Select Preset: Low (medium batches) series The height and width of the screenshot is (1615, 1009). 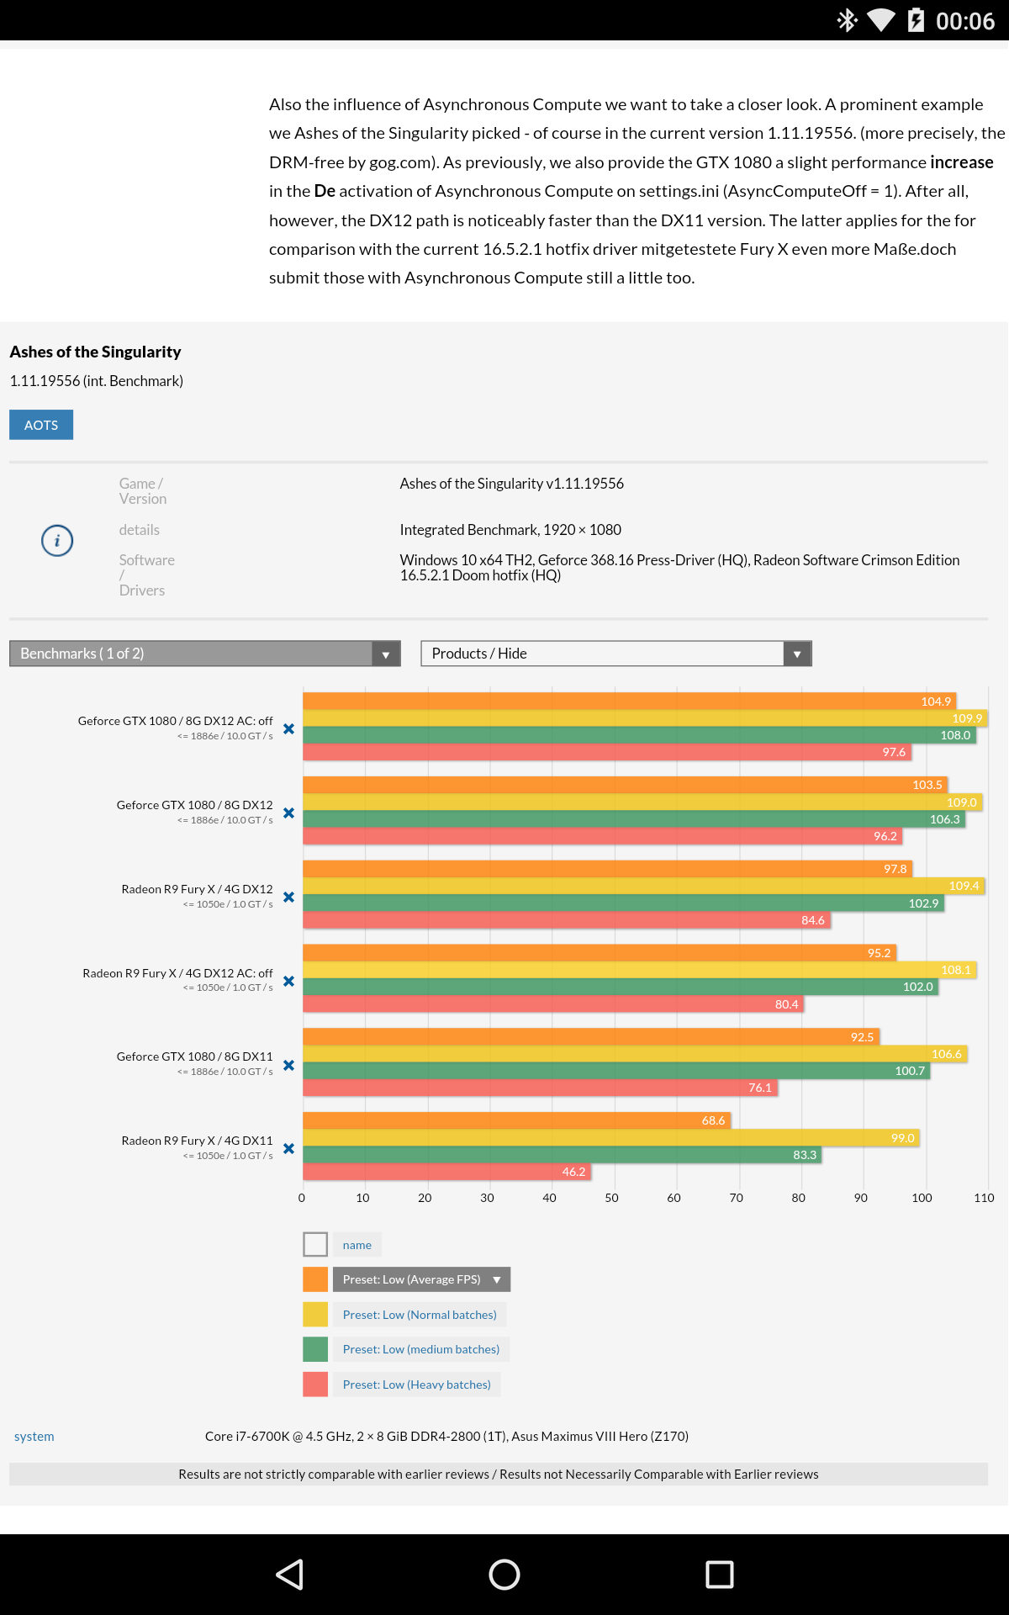coord(421,1349)
